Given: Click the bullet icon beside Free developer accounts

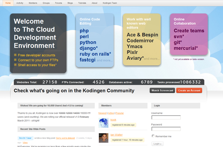Looking at the screenshot, I should (15, 55).
